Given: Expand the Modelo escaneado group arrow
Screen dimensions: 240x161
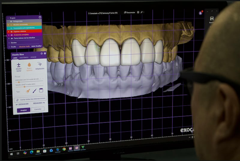Looking at the screenshot, I should (8, 25).
